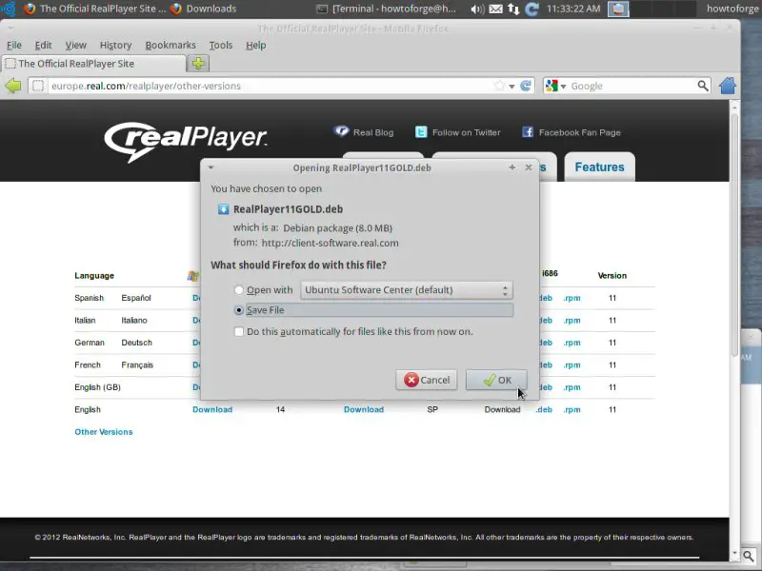Open a new tab with the plus button
This screenshot has height=571, width=762.
click(198, 63)
